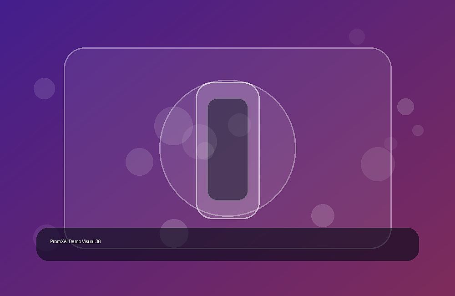Viewport: 455px width, 296px height.
Task: Click bubble above the panel's upper corner
Action: 357,36
